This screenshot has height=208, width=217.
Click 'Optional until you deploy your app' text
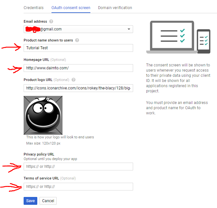click(x=51, y=159)
